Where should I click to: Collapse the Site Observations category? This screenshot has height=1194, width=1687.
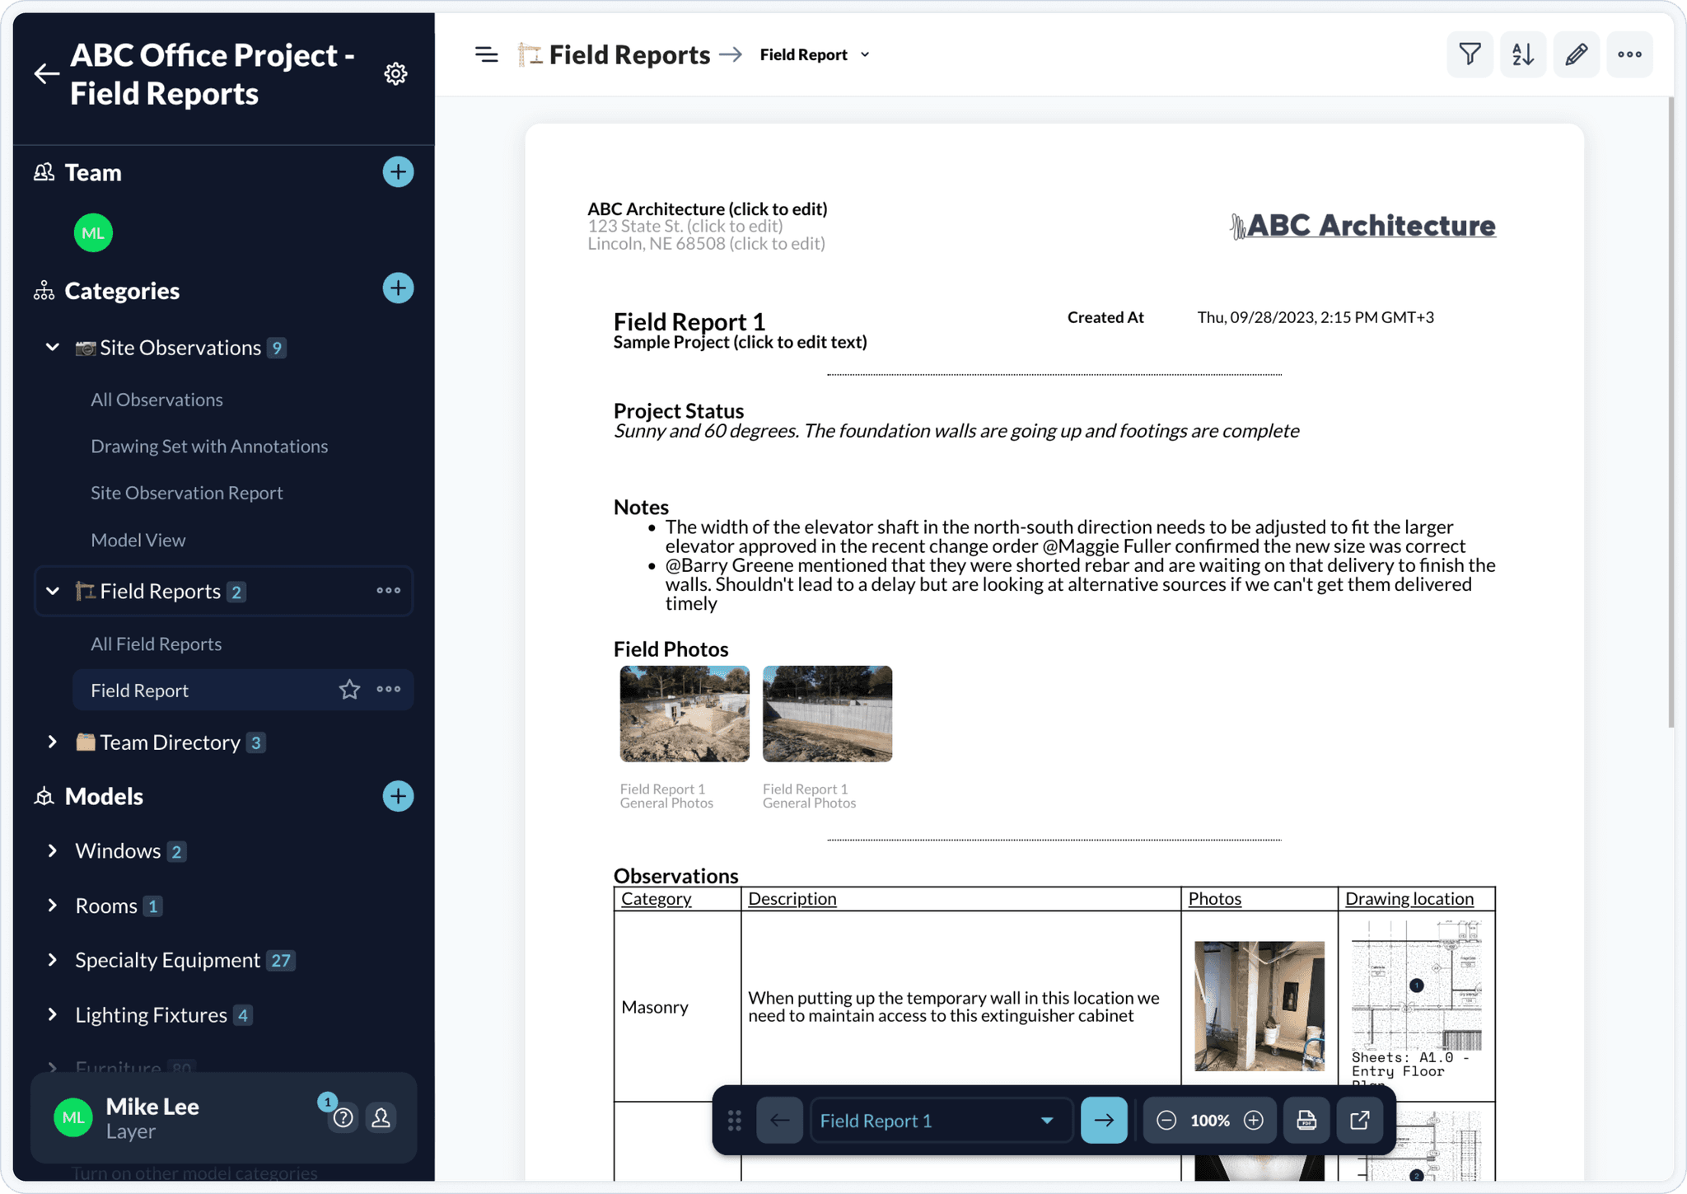point(53,348)
